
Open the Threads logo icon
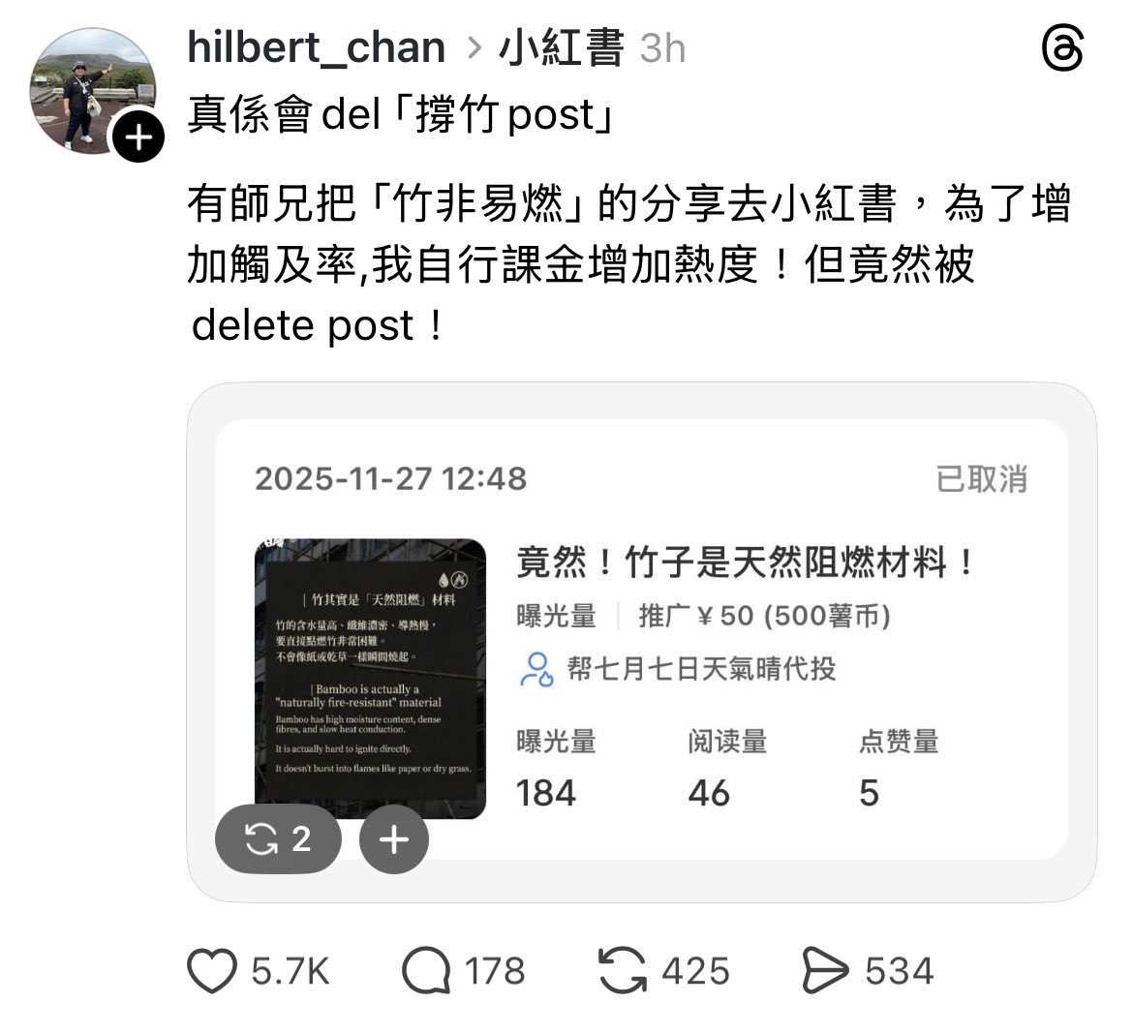pyautogui.click(x=1063, y=48)
